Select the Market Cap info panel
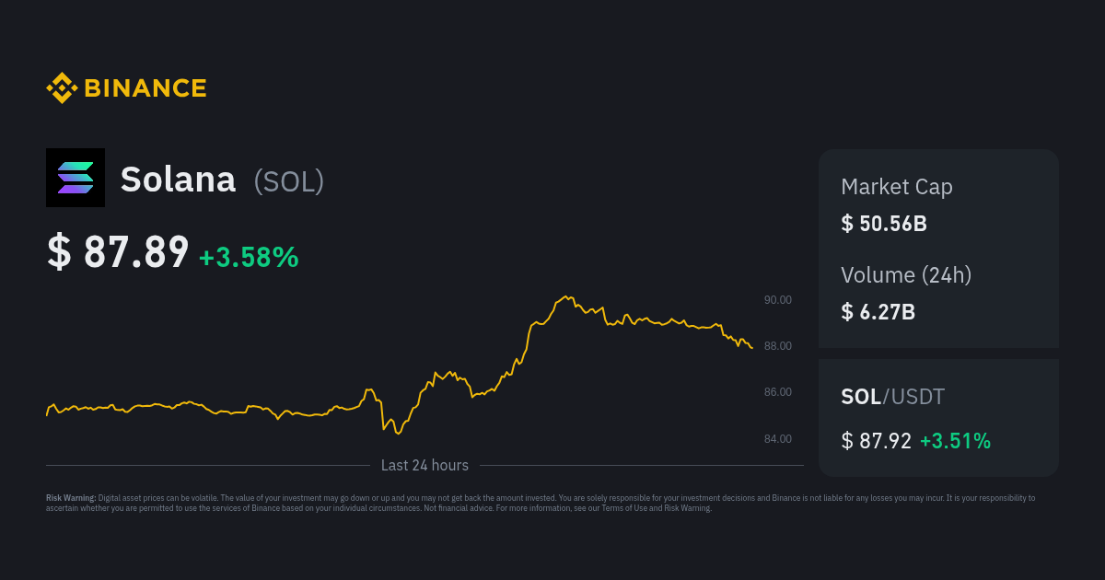The height and width of the screenshot is (580, 1105). pos(937,204)
